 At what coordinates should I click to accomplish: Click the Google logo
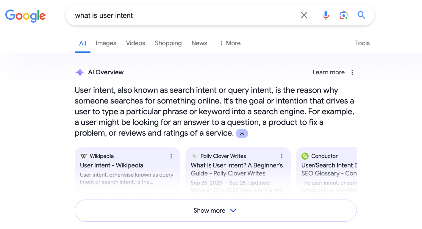pos(25,15)
